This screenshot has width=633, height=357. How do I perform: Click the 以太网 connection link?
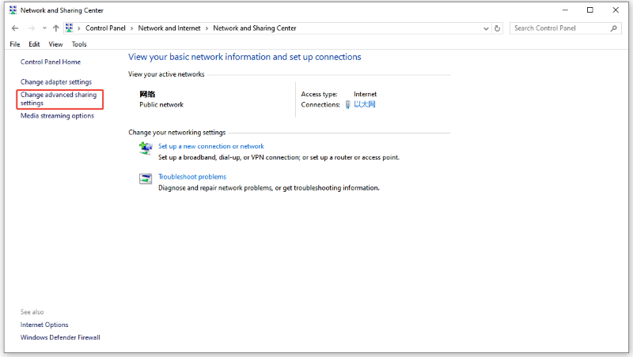point(365,104)
